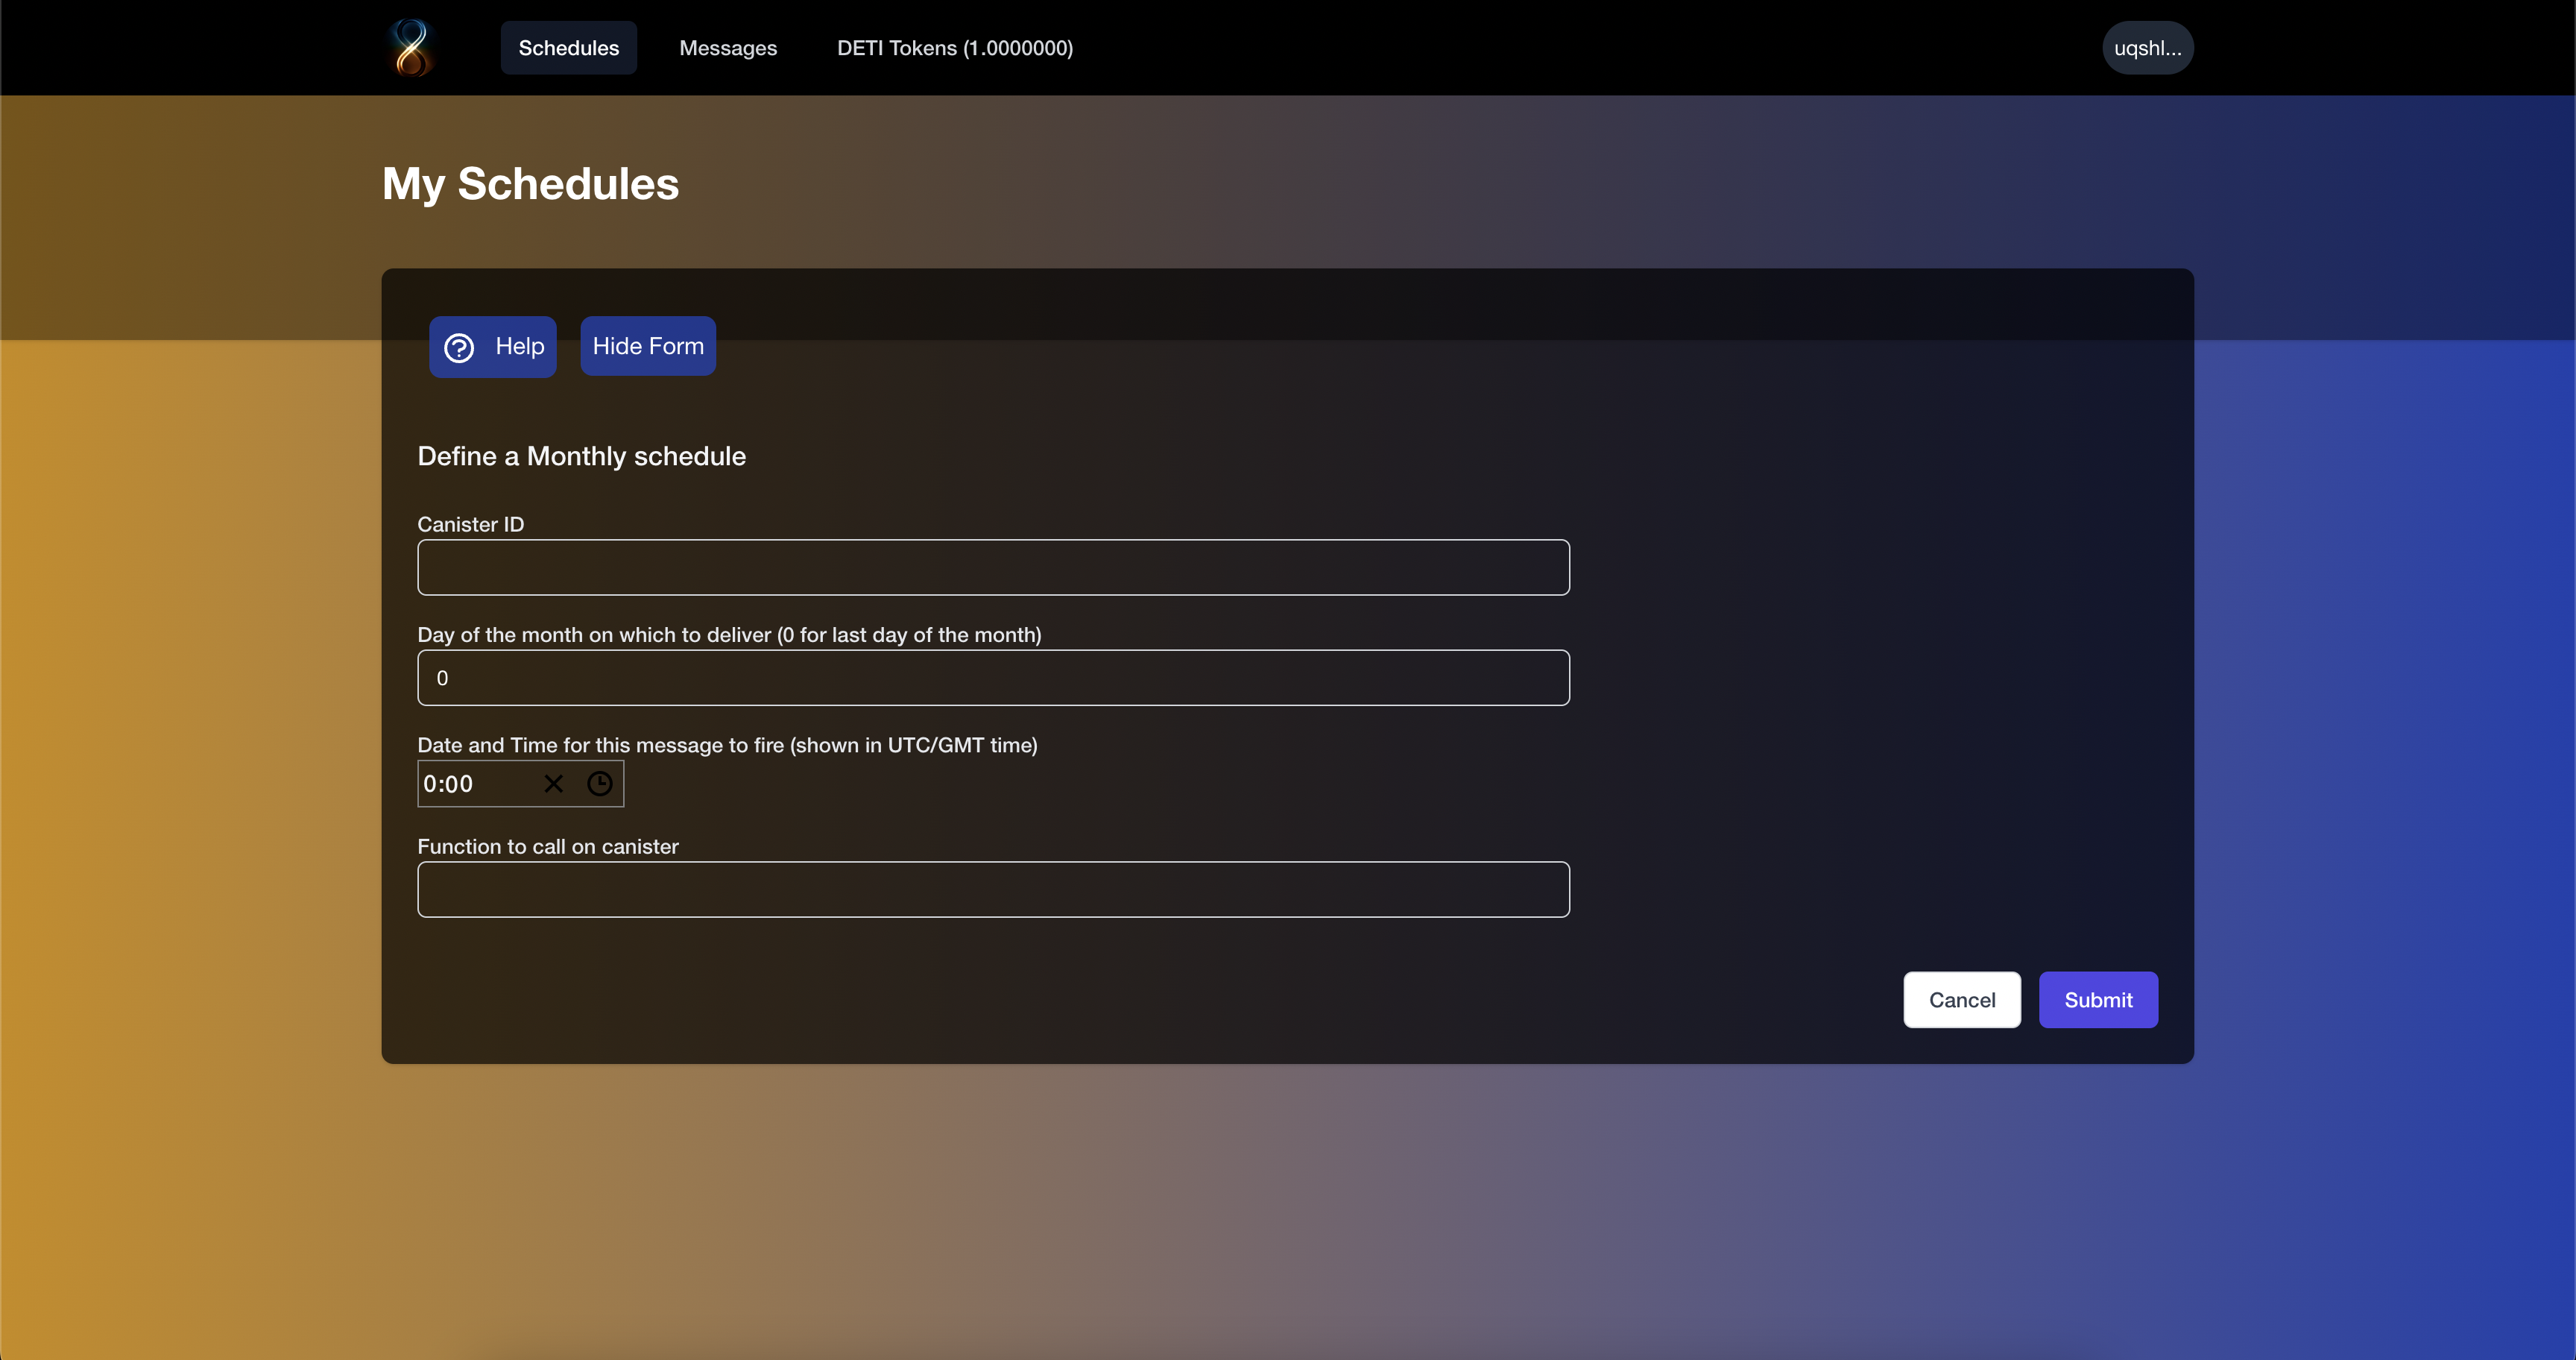Click the 0:00 time value
The image size is (2576, 1360).
coord(448,783)
